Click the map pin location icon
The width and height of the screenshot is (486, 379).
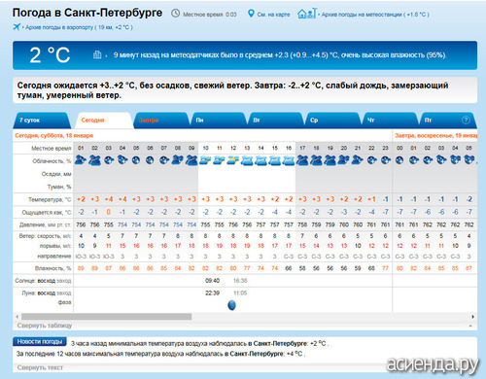coord(251,14)
